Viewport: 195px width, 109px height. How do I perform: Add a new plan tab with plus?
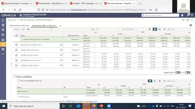click(60, 25)
